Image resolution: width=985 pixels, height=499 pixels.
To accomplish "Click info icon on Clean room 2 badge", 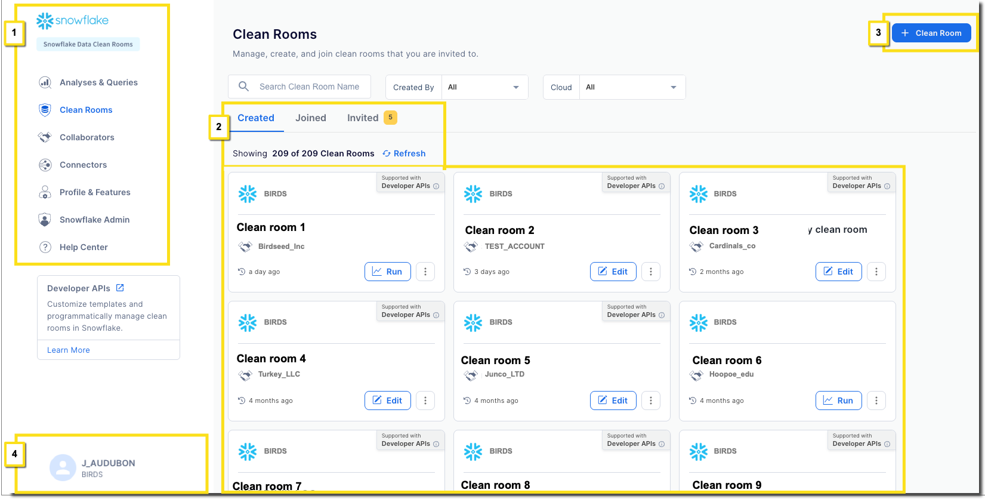I will pos(661,186).
